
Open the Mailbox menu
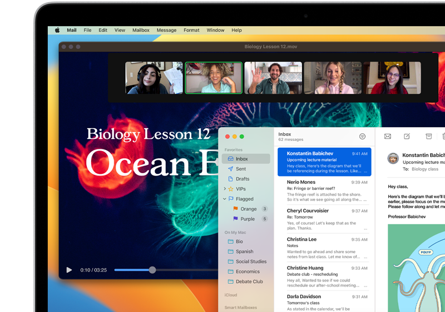(x=141, y=30)
